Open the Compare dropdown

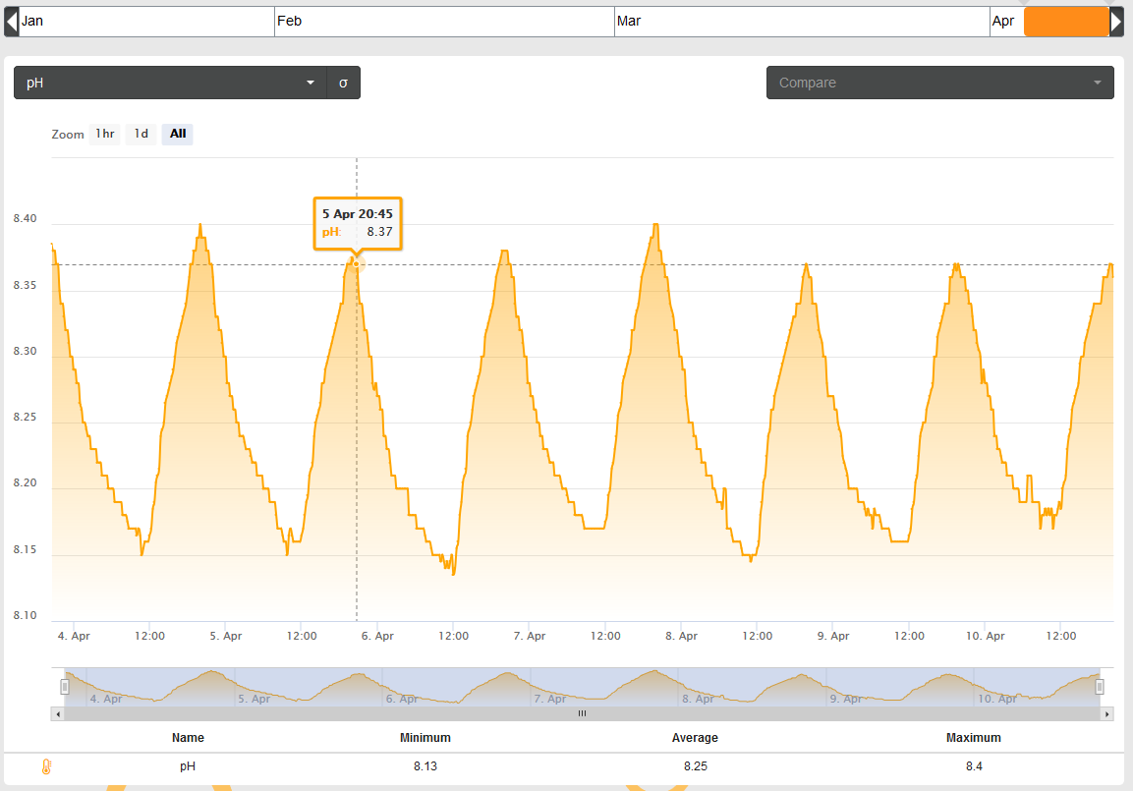(939, 84)
